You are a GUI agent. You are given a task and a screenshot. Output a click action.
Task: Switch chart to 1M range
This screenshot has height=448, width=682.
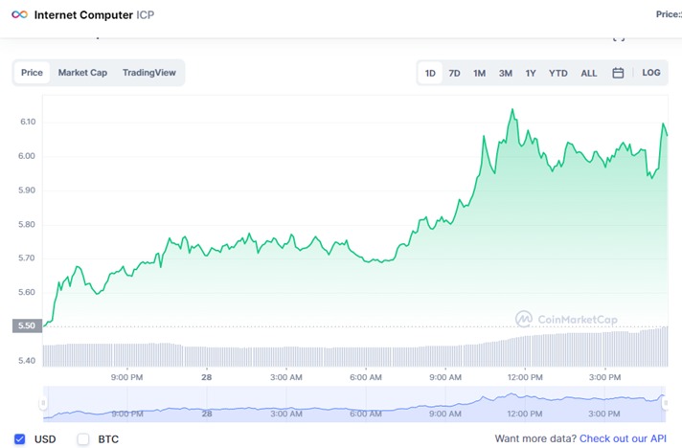point(479,73)
